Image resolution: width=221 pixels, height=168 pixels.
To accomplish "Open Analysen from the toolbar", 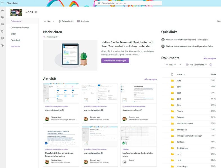I will point(83,21).
